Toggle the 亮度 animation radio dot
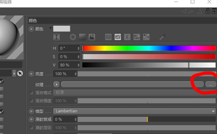Viewport: 217px width, 134px height. pos(31,74)
